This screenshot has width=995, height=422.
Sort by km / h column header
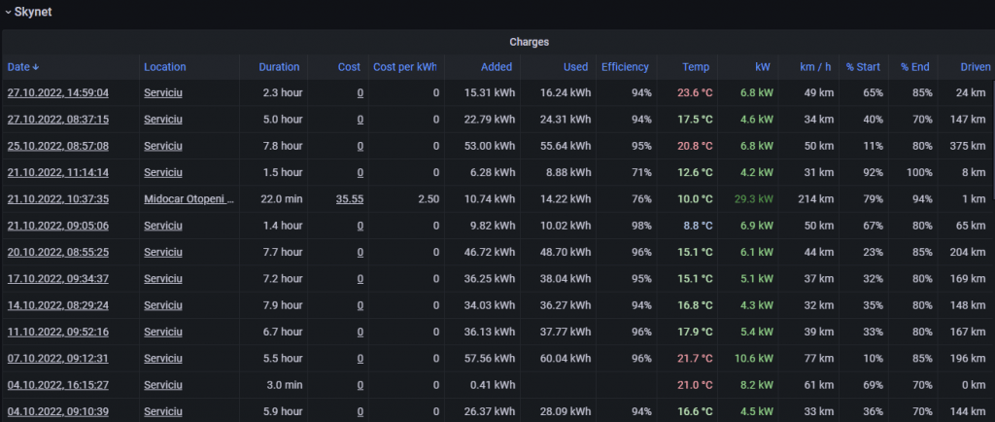click(x=814, y=67)
